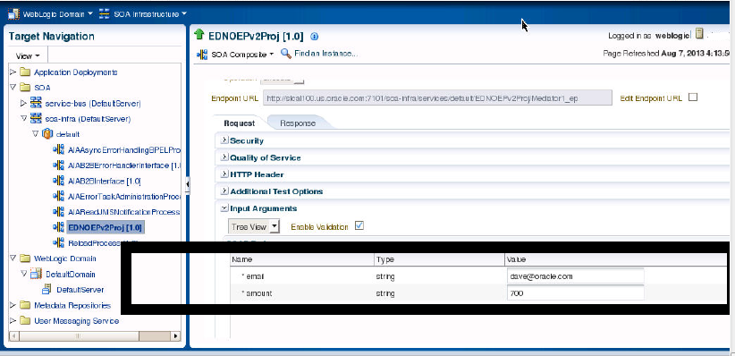Open AIAB2BErrorHandlerInterface composite
735x356 pixels.
(123, 165)
